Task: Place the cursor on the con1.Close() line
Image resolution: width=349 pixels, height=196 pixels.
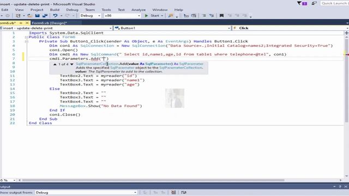Action: (65, 115)
